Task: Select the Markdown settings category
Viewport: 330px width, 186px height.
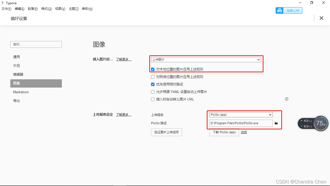Action: point(36,92)
